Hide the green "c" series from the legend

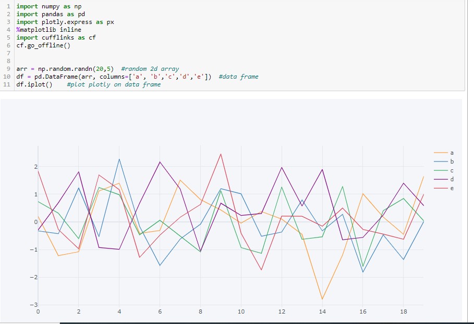click(452, 170)
